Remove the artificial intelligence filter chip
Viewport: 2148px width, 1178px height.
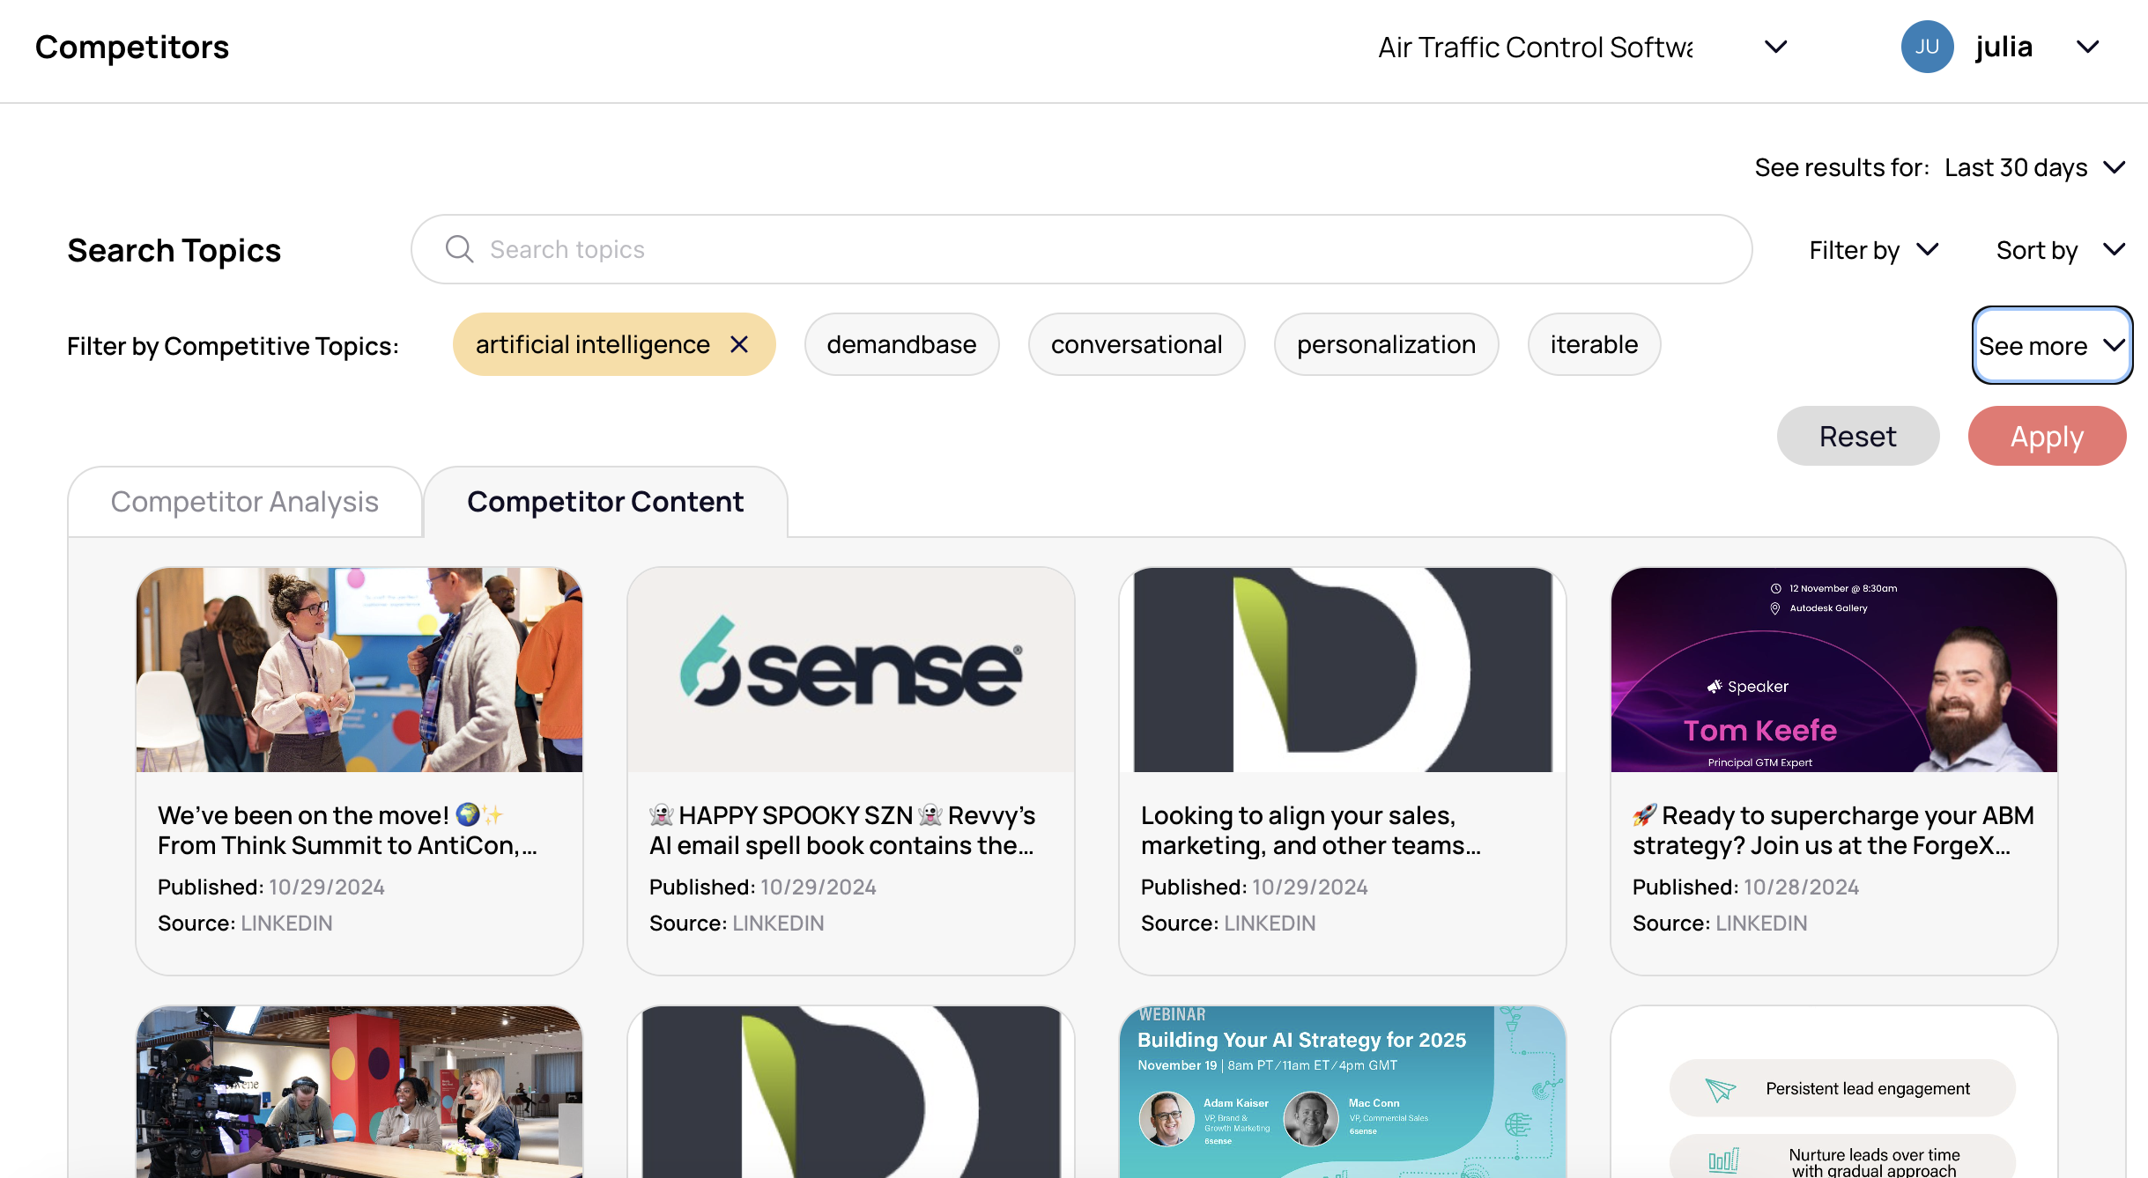(x=739, y=344)
